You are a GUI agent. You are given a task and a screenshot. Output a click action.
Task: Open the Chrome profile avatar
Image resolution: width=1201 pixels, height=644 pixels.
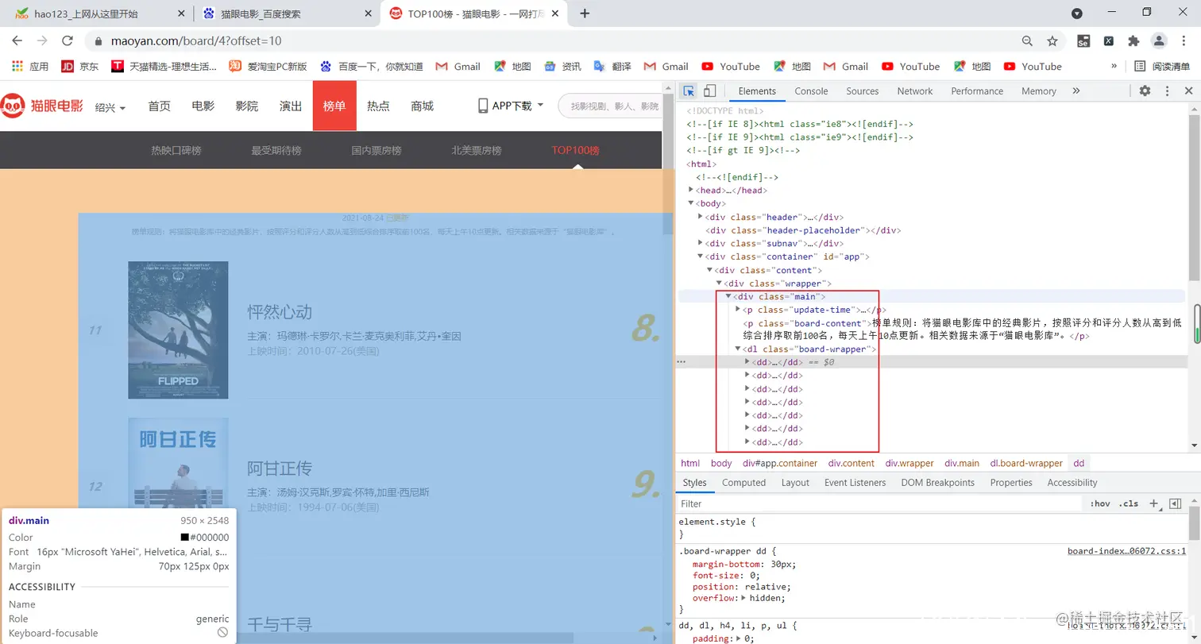coord(1159,40)
